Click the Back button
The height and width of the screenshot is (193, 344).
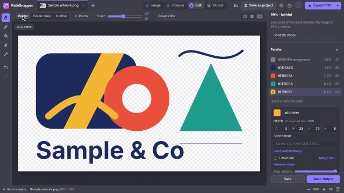[x=288, y=179]
